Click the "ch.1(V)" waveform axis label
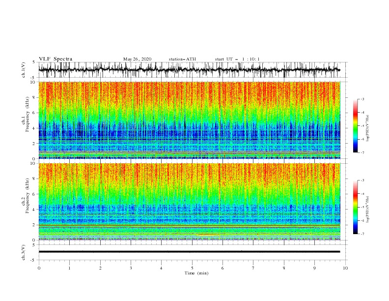The image size is (389, 301). (x=24, y=70)
